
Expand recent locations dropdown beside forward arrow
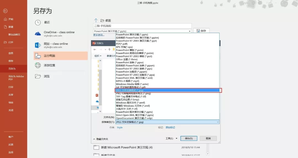pos(105,50)
